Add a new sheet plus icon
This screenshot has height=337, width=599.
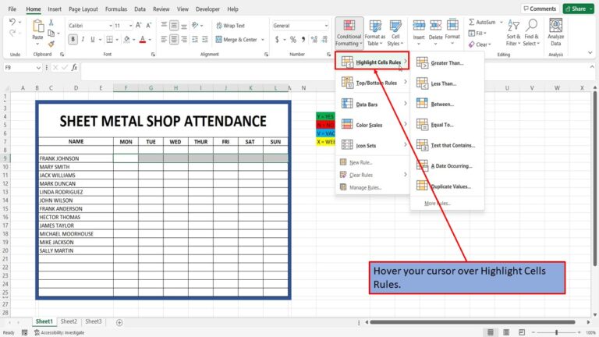coord(119,322)
